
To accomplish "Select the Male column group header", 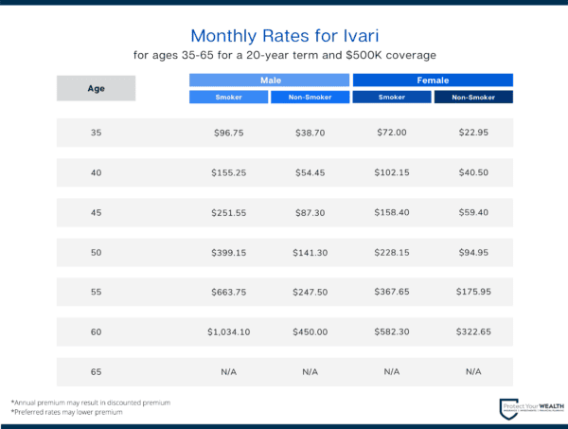I will click(270, 80).
